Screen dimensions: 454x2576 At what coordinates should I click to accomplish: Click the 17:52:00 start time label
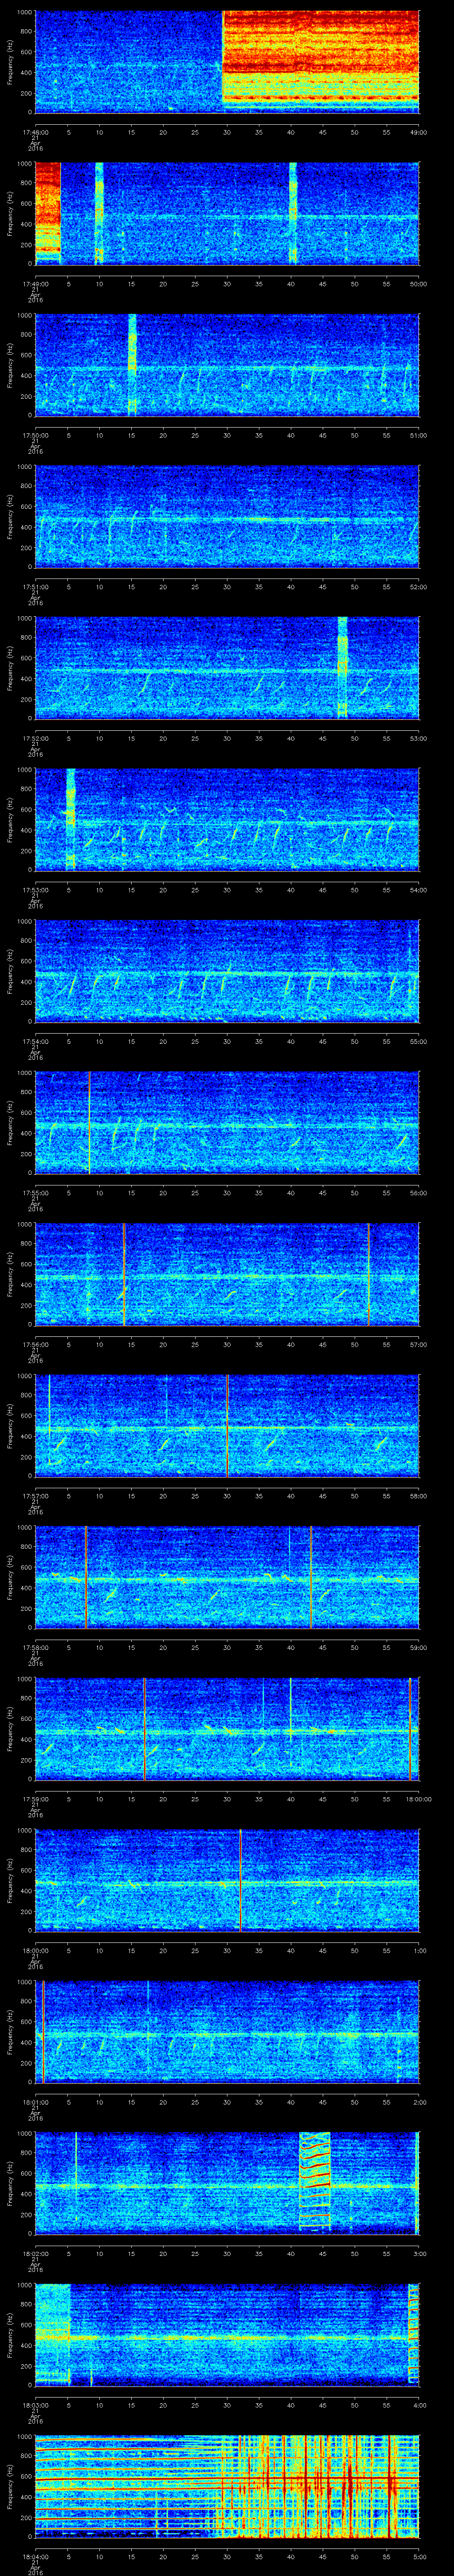[35, 738]
